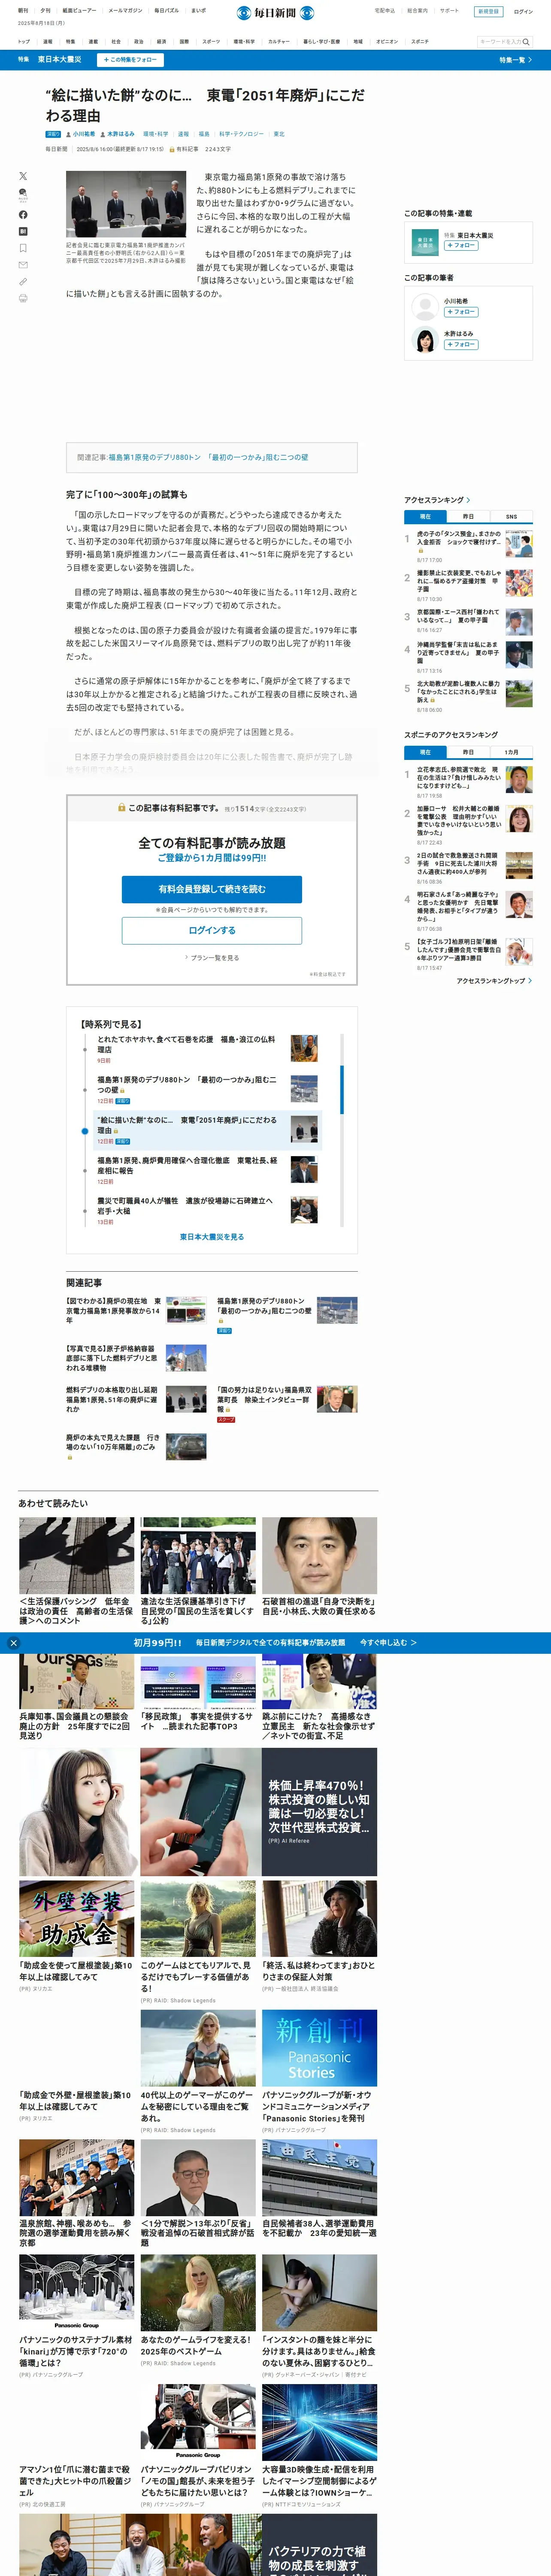
Task: Switch access ranking to 昨日 tab
Action: 468,517
